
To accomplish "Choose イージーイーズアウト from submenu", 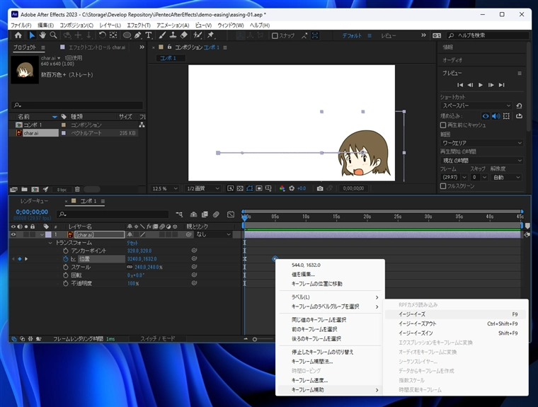I will (x=455, y=323).
